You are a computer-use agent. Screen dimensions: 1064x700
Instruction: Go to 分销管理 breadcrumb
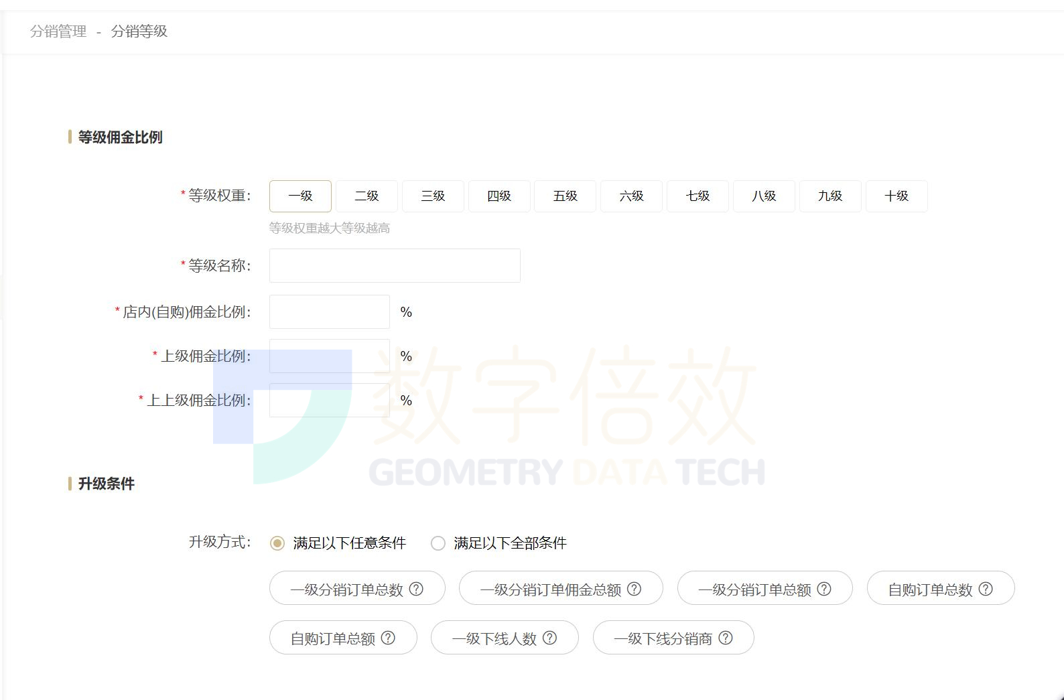click(58, 31)
